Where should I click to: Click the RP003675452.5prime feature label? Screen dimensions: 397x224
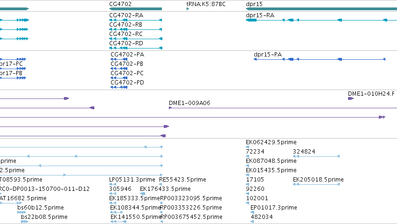tap(191, 217)
